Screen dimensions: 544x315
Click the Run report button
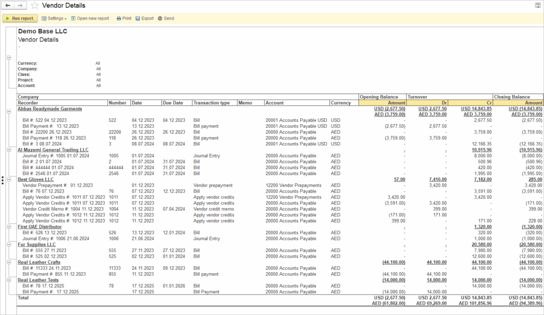click(x=20, y=19)
